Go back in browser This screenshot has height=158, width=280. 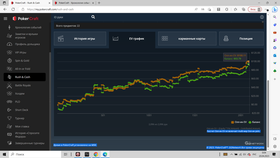pos(5,9)
